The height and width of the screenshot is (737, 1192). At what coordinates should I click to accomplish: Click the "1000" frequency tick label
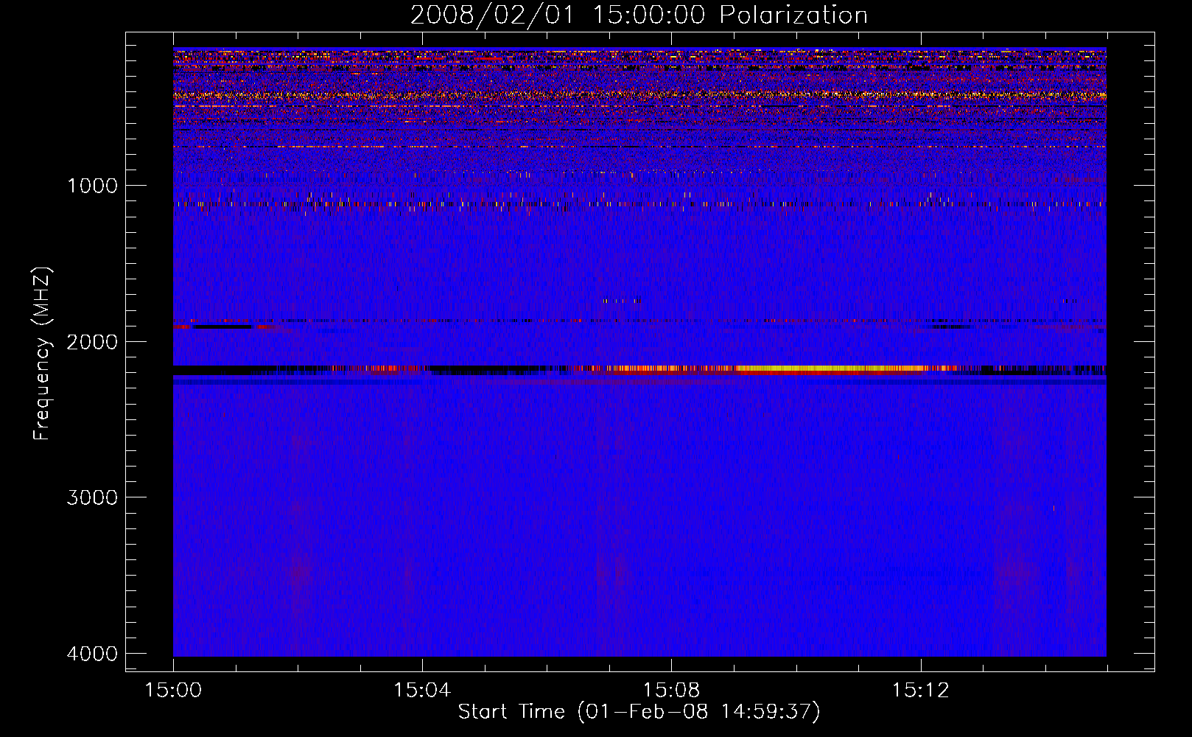coord(93,185)
